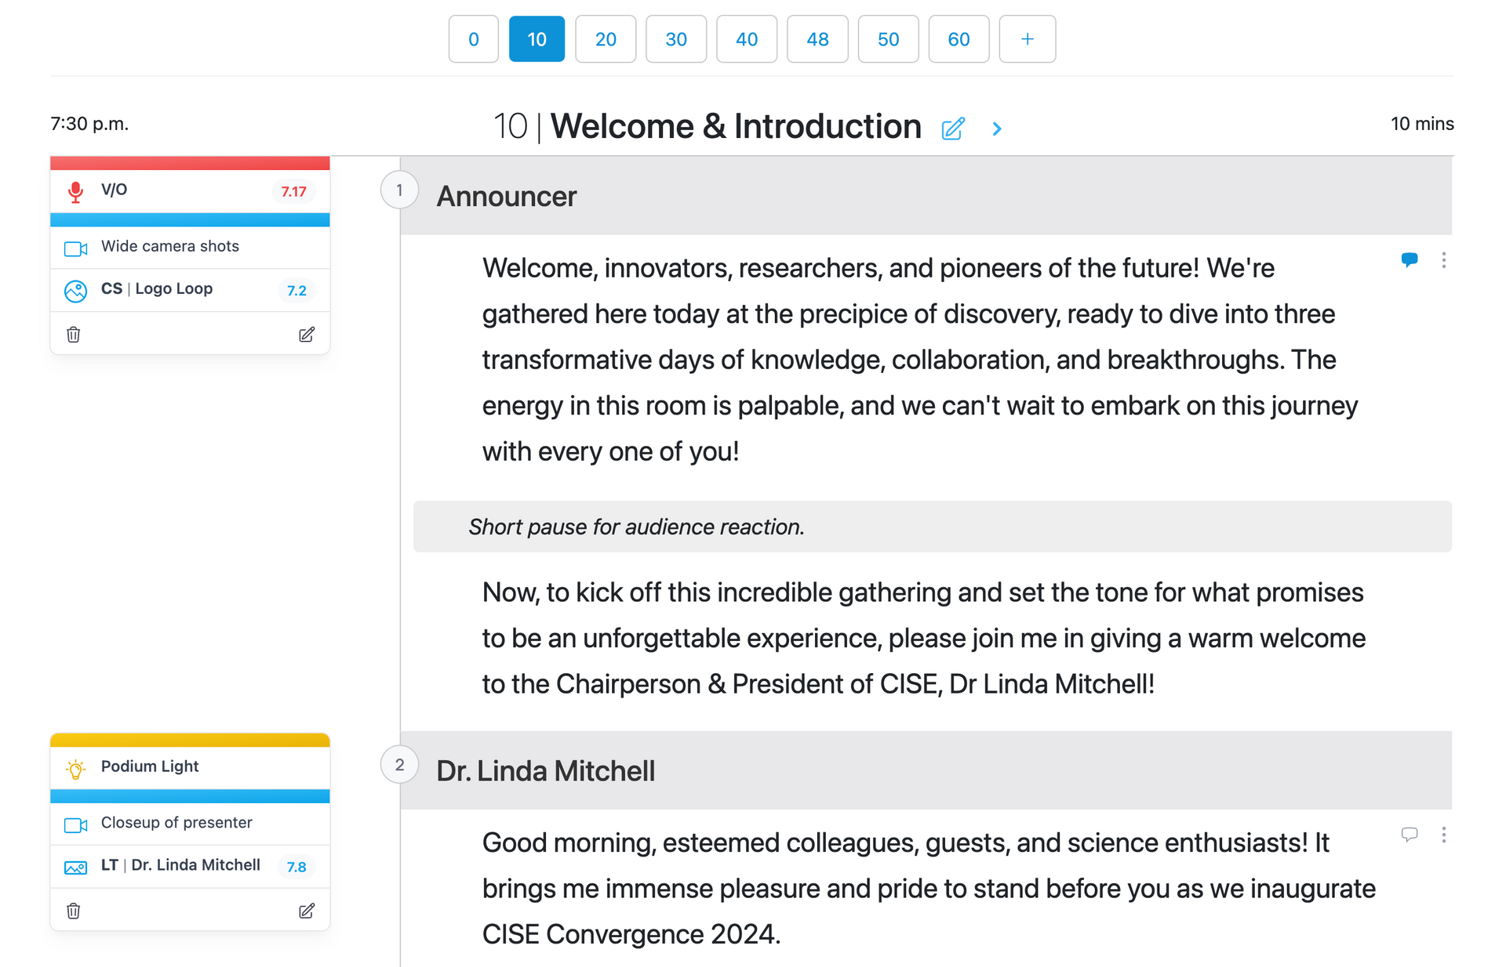1506x967 pixels.
Task: Switch to section 20 tab
Action: tap(606, 39)
